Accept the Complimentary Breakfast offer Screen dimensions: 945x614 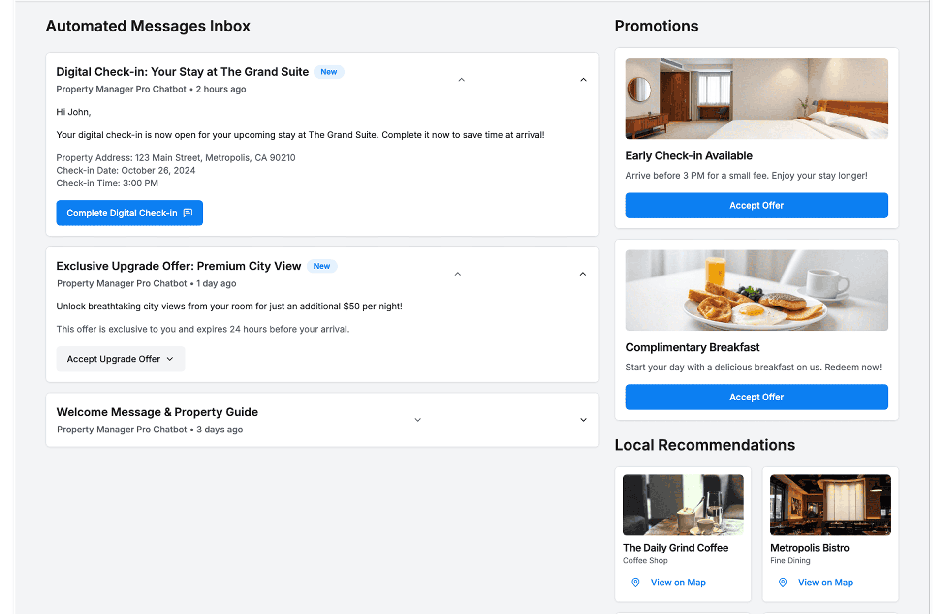(x=756, y=397)
